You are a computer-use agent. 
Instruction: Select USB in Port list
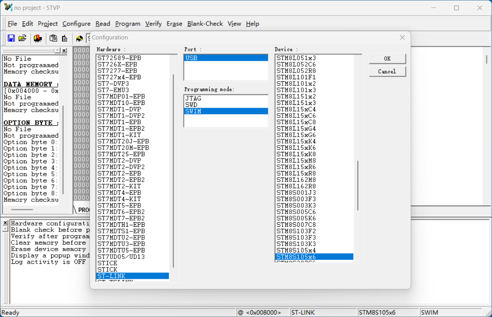point(226,58)
